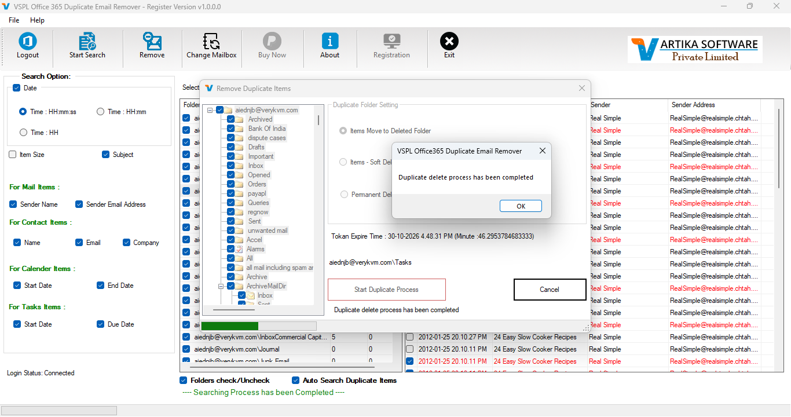791x417 pixels.
Task: Check the 2012-01-25 20.10.27 PM row checkbox
Action: click(410, 337)
